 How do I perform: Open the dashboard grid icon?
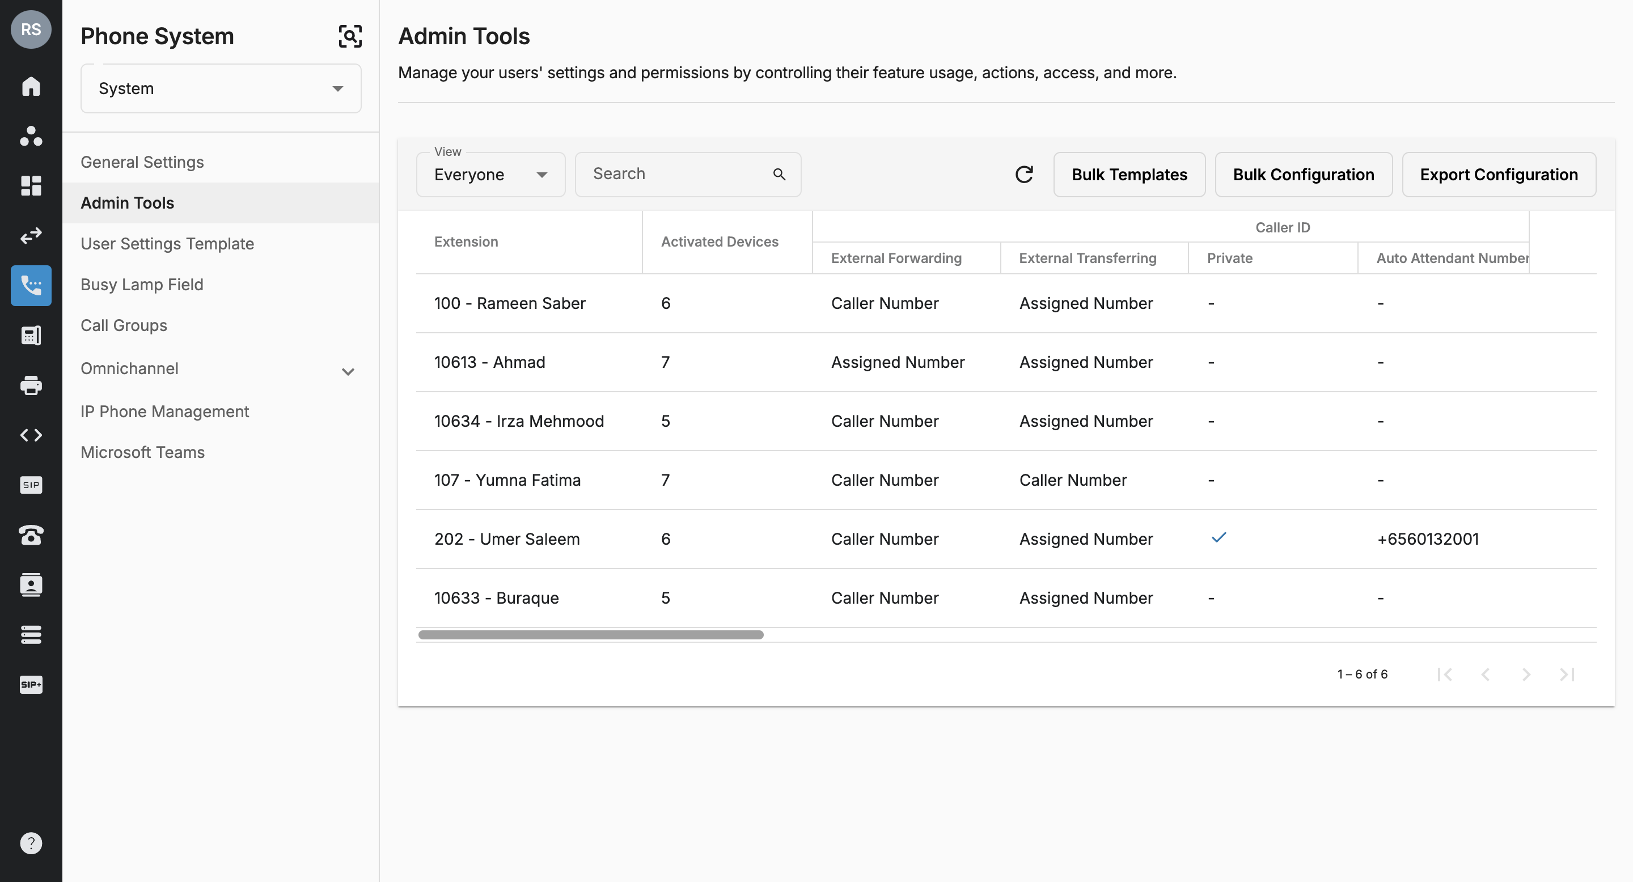[31, 186]
